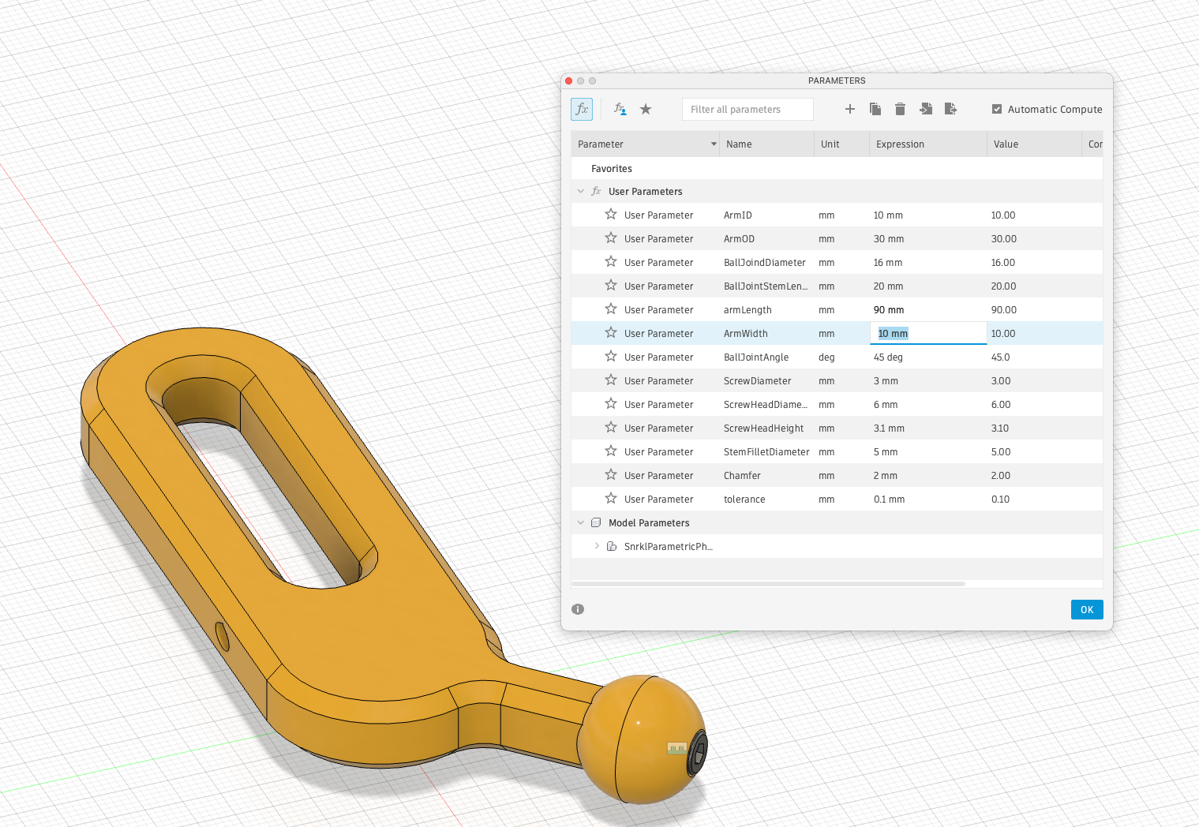Toggle Automatic Compute checkbox

pos(997,109)
